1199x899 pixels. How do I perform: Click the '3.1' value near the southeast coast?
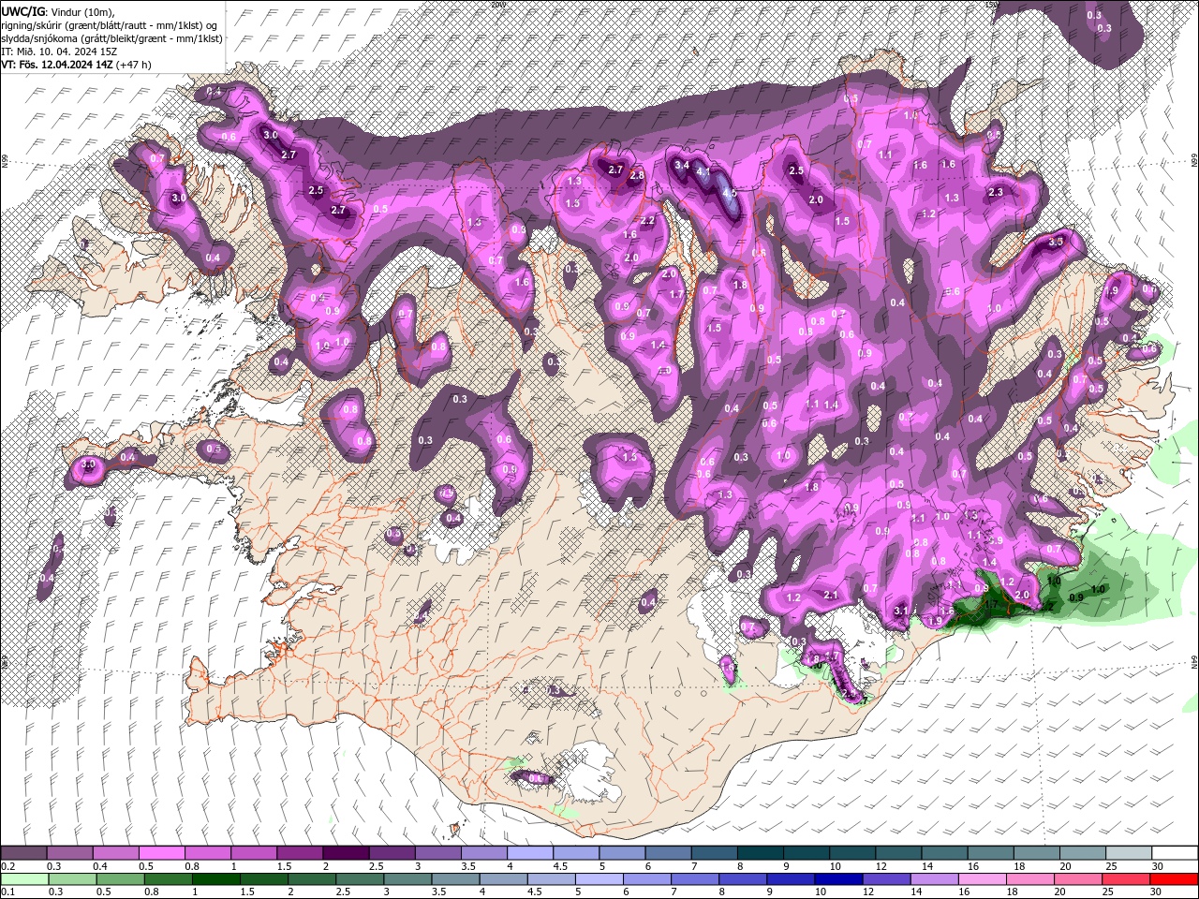tap(901, 611)
